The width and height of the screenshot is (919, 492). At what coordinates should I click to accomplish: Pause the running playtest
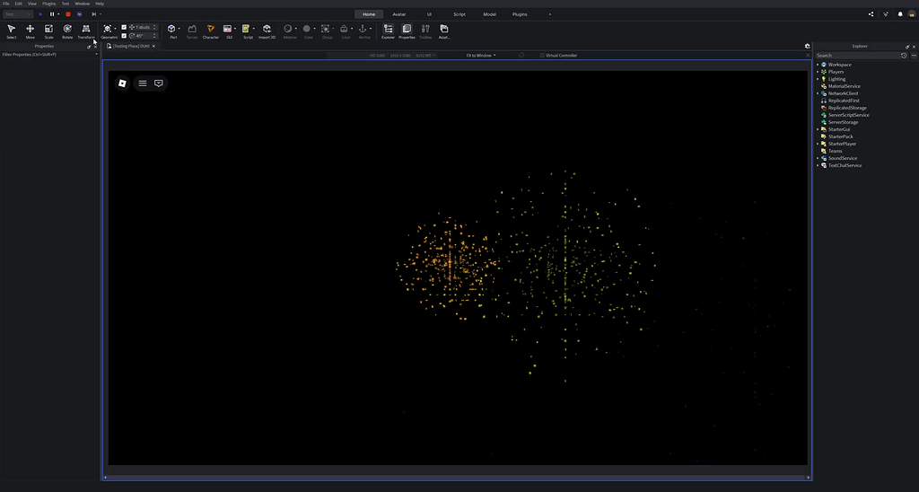point(52,14)
